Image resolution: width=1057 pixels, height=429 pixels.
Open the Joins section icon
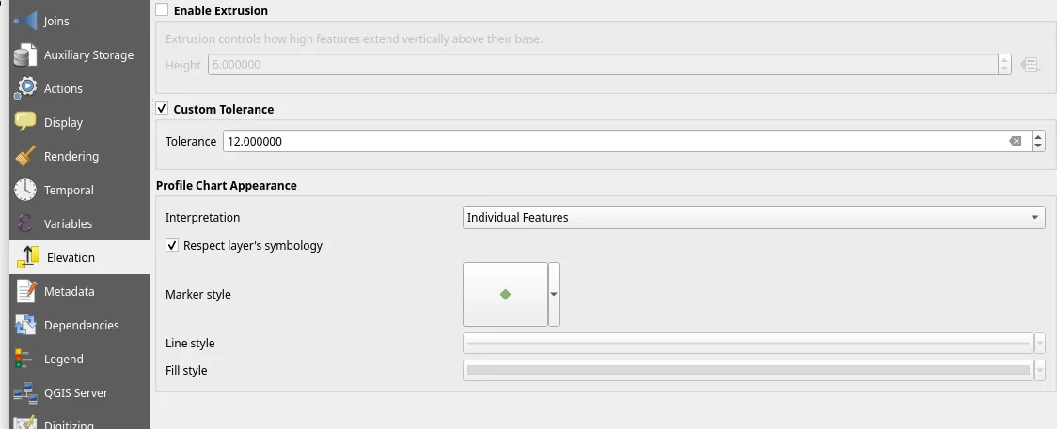pos(25,21)
